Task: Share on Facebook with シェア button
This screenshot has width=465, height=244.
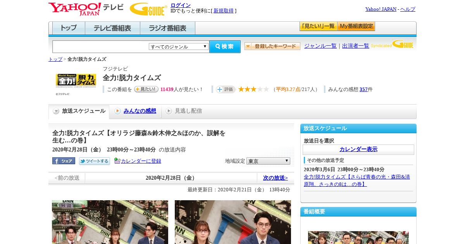Action: [64, 161]
